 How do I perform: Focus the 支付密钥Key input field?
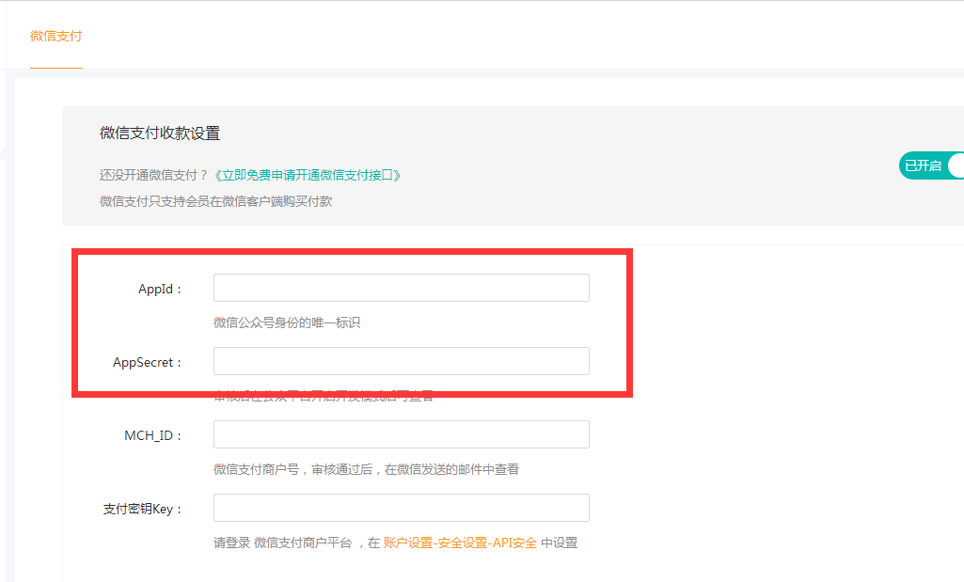point(401,508)
